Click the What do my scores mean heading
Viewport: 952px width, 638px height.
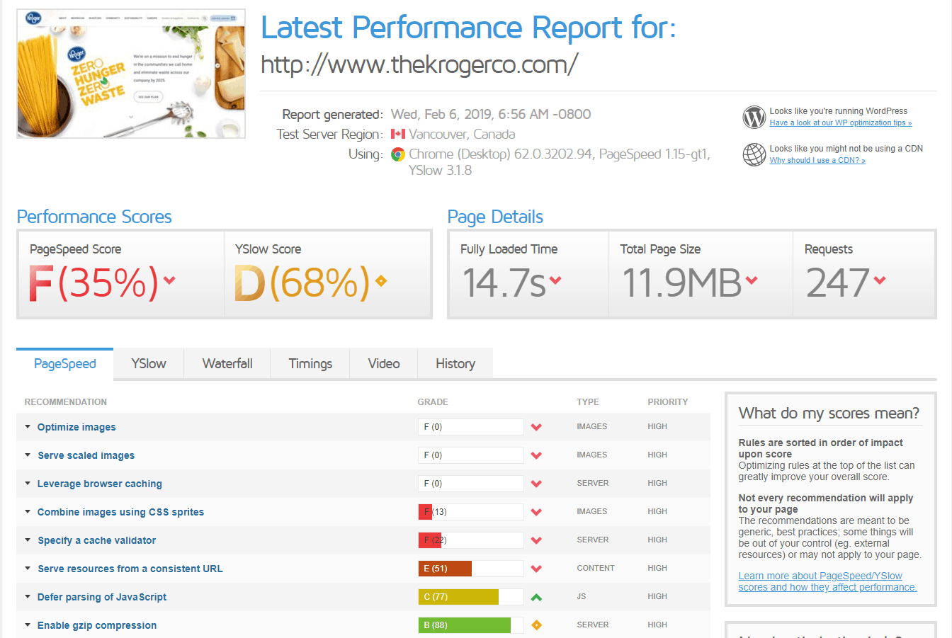[x=829, y=413]
